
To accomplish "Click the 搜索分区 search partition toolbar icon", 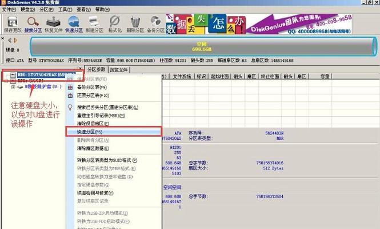I will [33, 24].
